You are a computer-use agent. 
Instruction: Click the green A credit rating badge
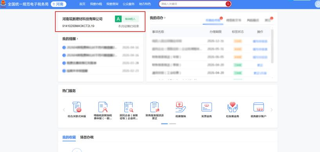118,19
